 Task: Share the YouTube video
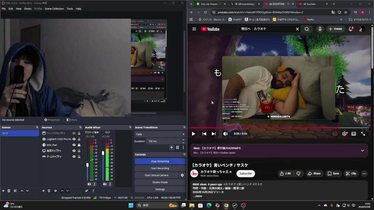coord(314,174)
